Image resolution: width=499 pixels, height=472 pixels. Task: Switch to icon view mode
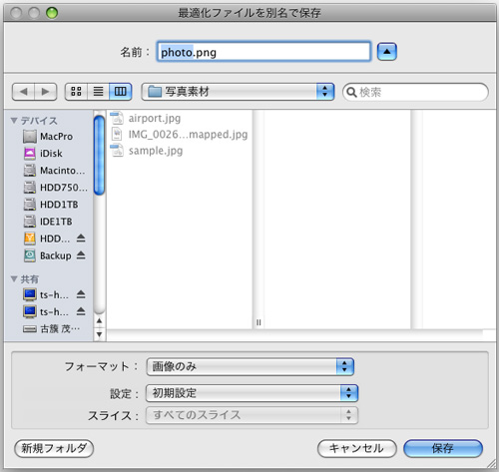(x=76, y=92)
